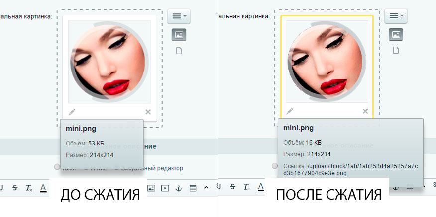
Task: Clear text formatting (Tx) in before-compression toolbar
Action: (29, 188)
